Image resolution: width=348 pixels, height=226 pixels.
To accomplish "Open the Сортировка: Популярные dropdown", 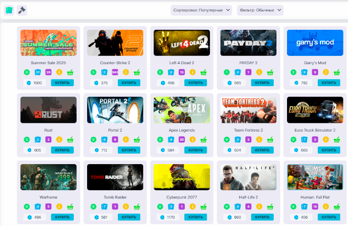I will [x=201, y=10].
